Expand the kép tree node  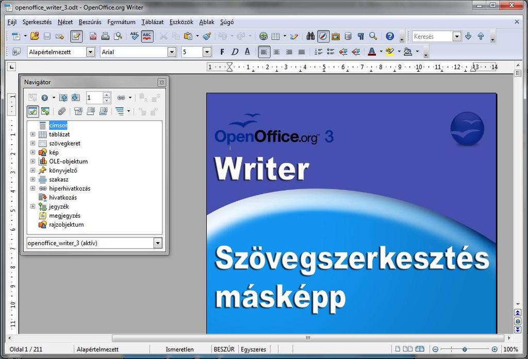[32, 152]
